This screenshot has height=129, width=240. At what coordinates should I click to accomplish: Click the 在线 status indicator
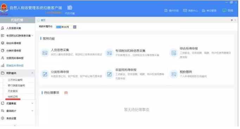coord(228,11)
